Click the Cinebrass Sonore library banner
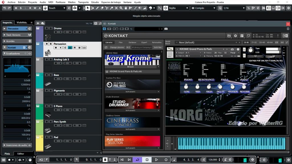This screenshot has height=164, width=292. [132, 122]
